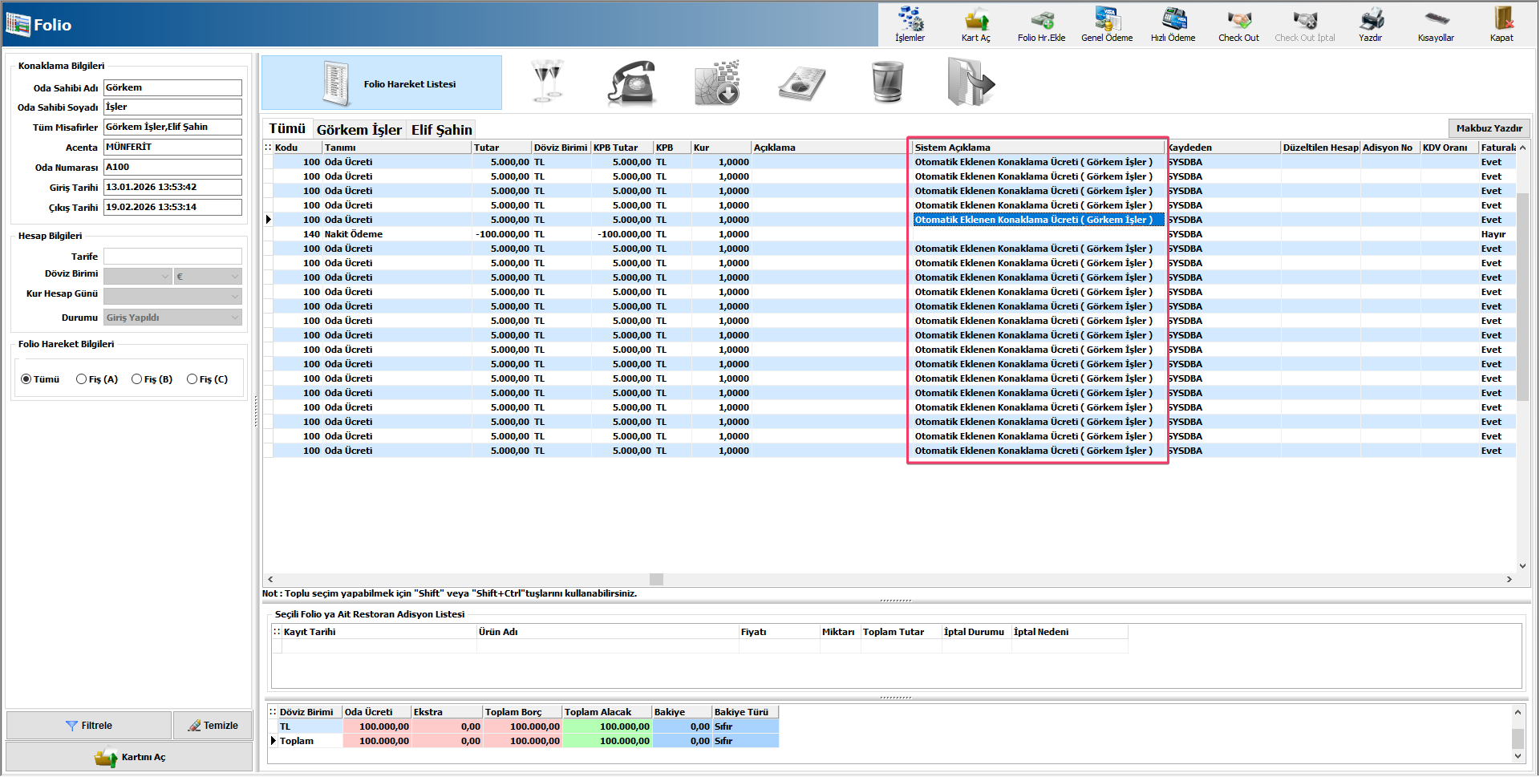Open the İşlemler toolbar icon

[910, 24]
